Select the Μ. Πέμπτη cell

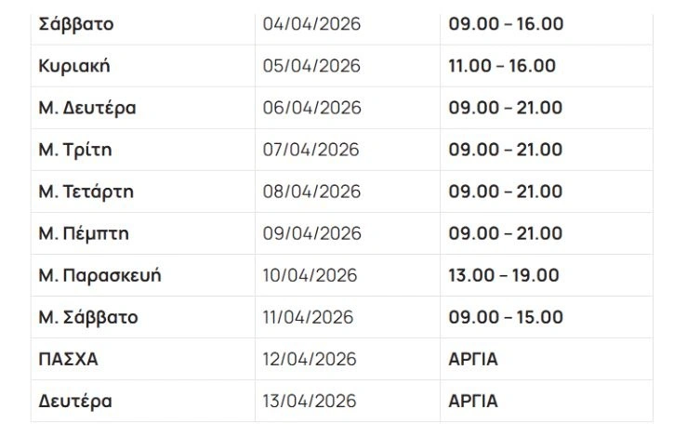pos(83,233)
